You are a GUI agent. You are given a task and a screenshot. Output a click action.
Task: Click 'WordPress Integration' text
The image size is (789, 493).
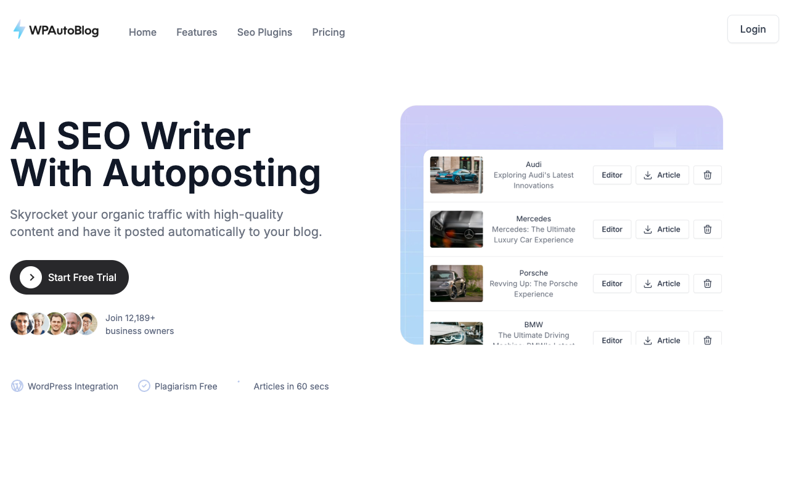point(73,386)
